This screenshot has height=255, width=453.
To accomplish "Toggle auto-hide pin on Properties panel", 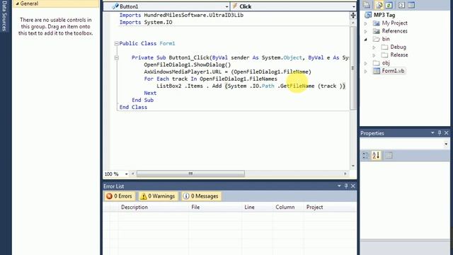I will 440,132.
